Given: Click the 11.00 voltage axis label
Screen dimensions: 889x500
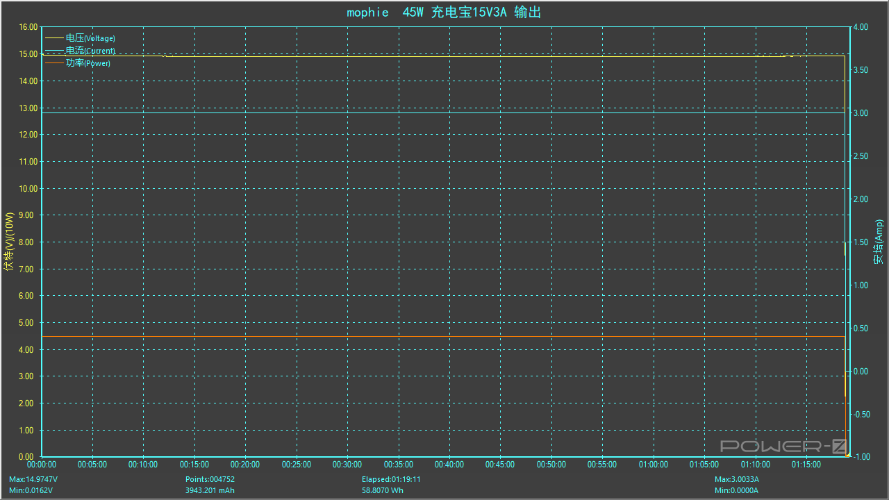Looking at the screenshot, I should (28, 162).
